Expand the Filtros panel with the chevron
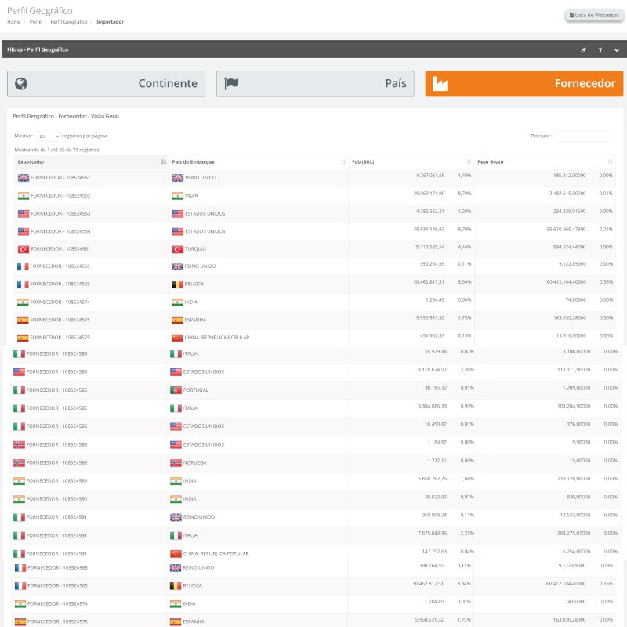This screenshot has width=627, height=627. 617,49
